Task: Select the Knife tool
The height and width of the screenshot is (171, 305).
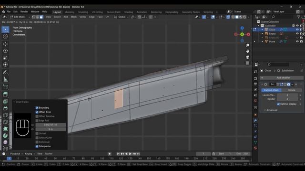Action: pos(5,122)
